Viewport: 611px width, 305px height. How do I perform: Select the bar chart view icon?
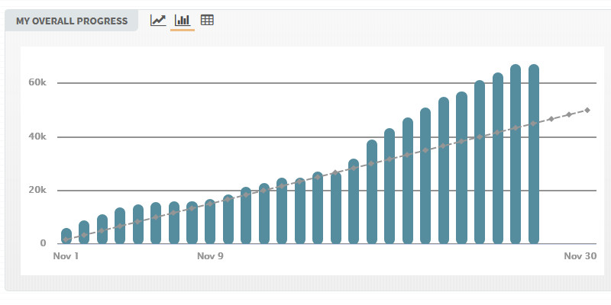[183, 21]
